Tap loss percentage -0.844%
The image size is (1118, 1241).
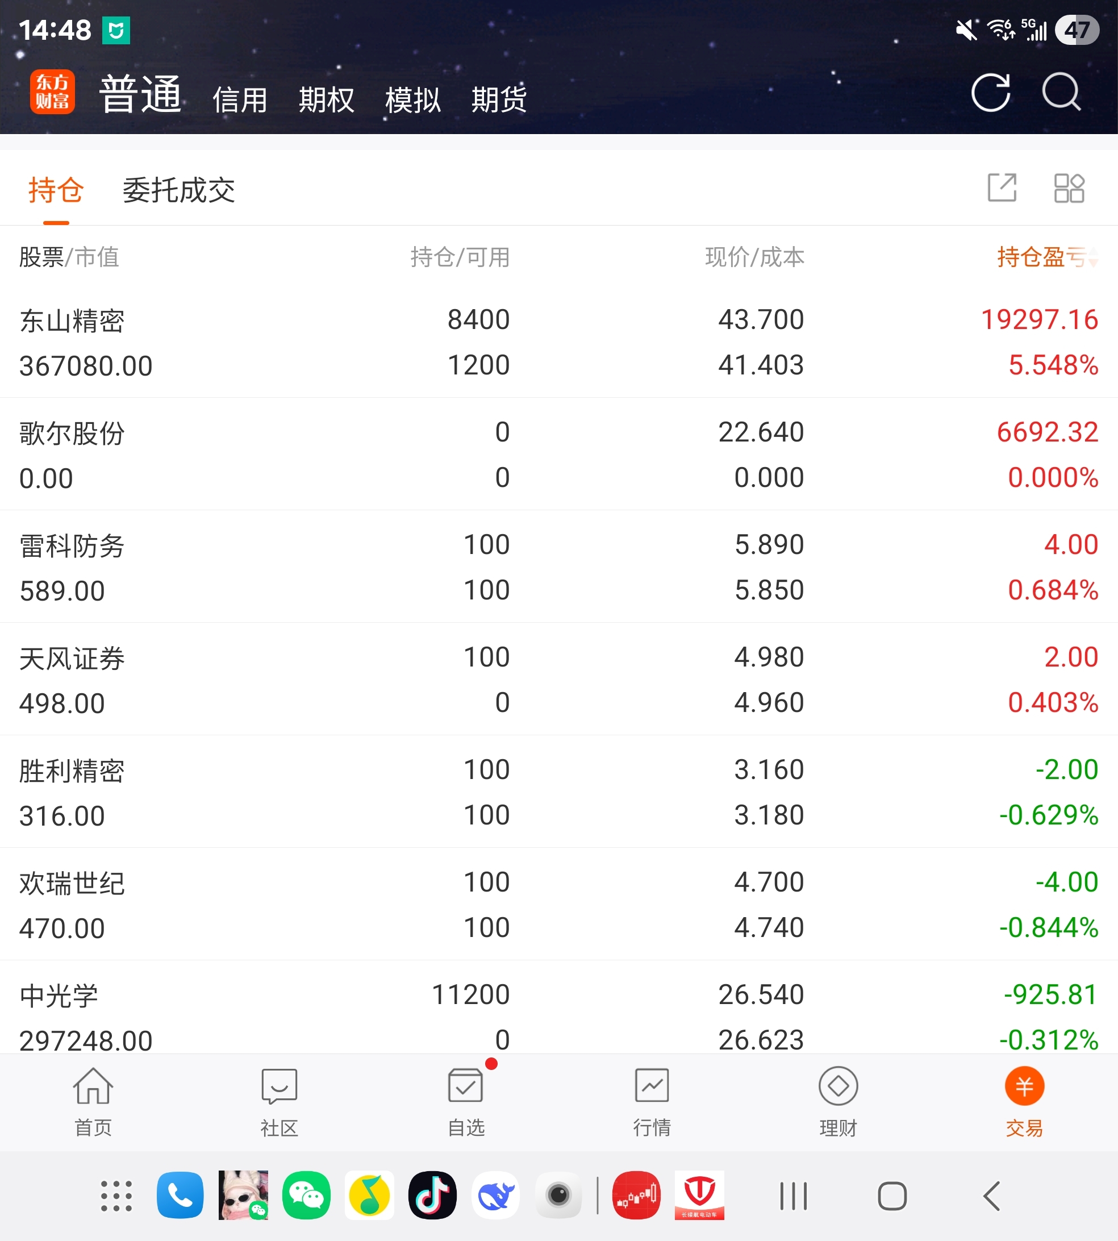pos(1049,928)
